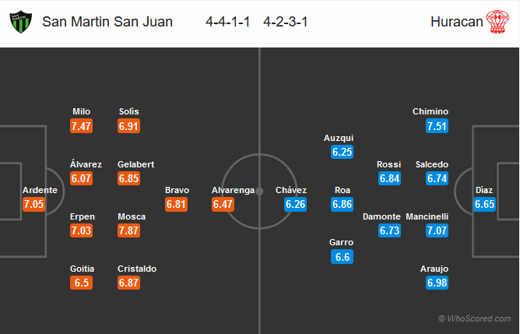
Task: Click Chimino's 7.51 rating badge
Action: (x=437, y=126)
